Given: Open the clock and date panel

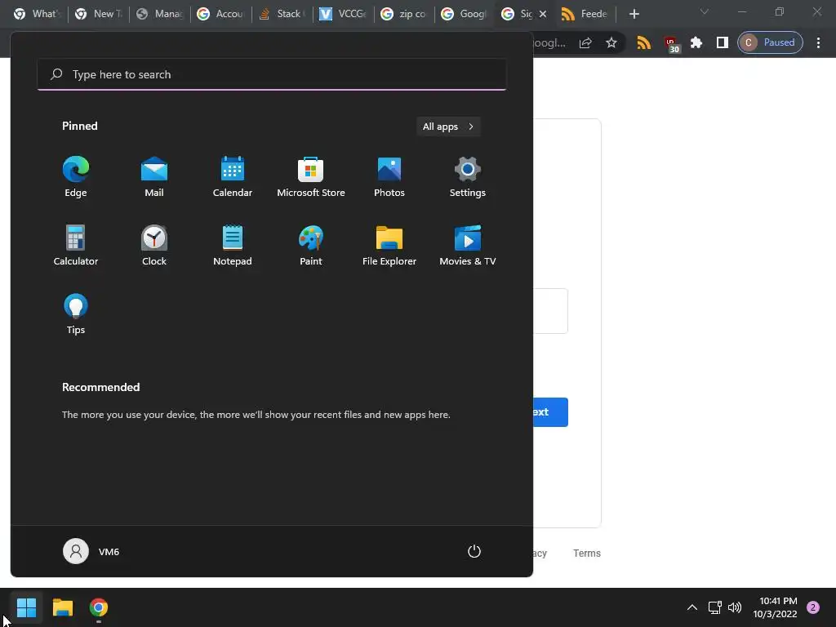Looking at the screenshot, I should pos(775,607).
